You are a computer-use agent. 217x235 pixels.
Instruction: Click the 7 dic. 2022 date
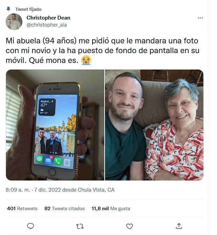(x=48, y=190)
